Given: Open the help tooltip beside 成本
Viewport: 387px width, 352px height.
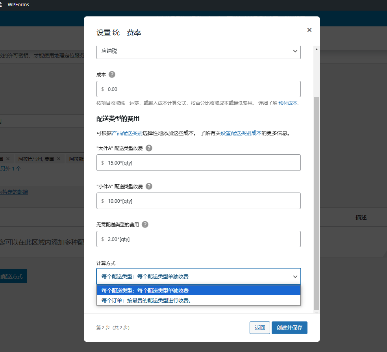Looking at the screenshot, I should pyautogui.click(x=112, y=74).
